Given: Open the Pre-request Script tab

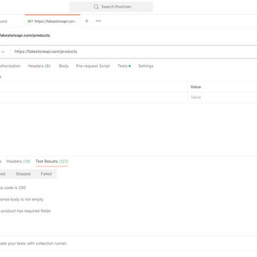Looking at the screenshot, I should (x=93, y=66).
